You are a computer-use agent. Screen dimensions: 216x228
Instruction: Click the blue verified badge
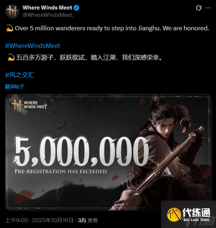[76, 8]
